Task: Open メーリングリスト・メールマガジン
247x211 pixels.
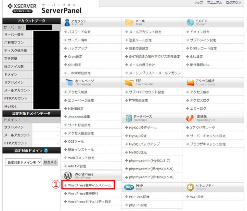Action: (155, 73)
